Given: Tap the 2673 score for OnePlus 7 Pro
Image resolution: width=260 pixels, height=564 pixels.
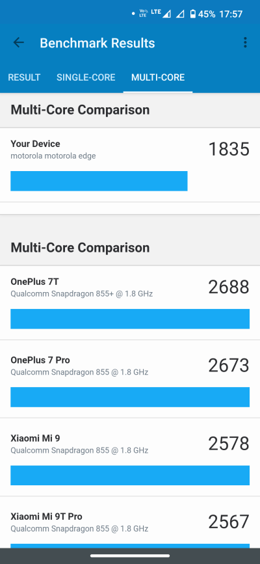Looking at the screenshot, I should pyautogui.click(x=229, y=365).
